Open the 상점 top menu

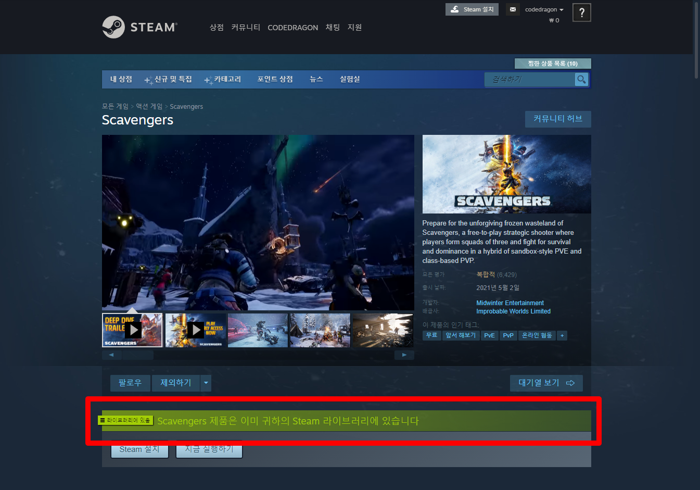click(x=217, y=27)
